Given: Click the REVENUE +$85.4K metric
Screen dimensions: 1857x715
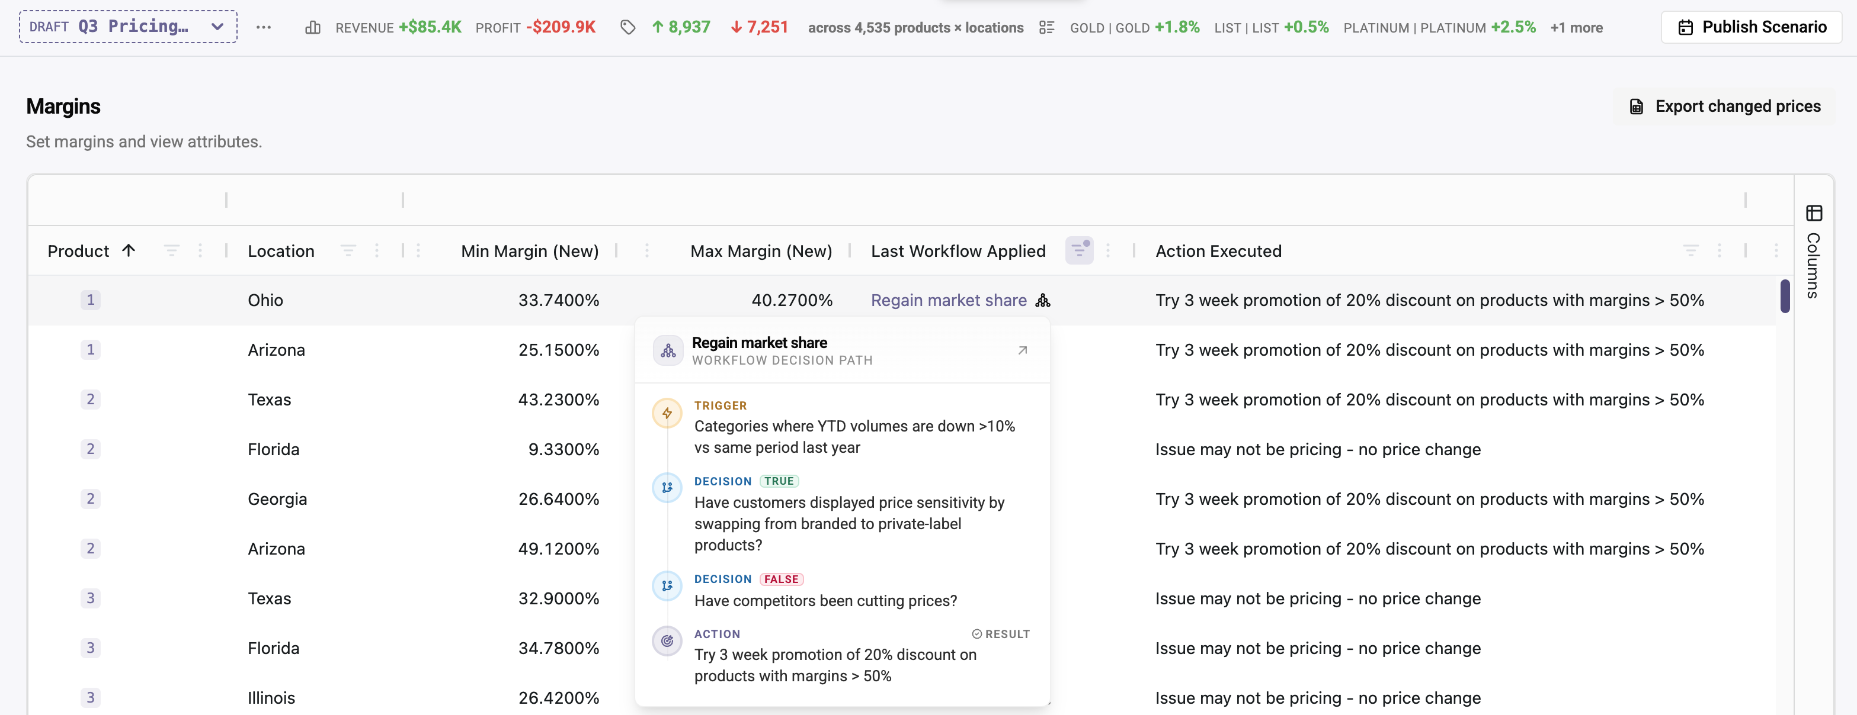Looking at the screenshot, I should [x=398, y=27].
